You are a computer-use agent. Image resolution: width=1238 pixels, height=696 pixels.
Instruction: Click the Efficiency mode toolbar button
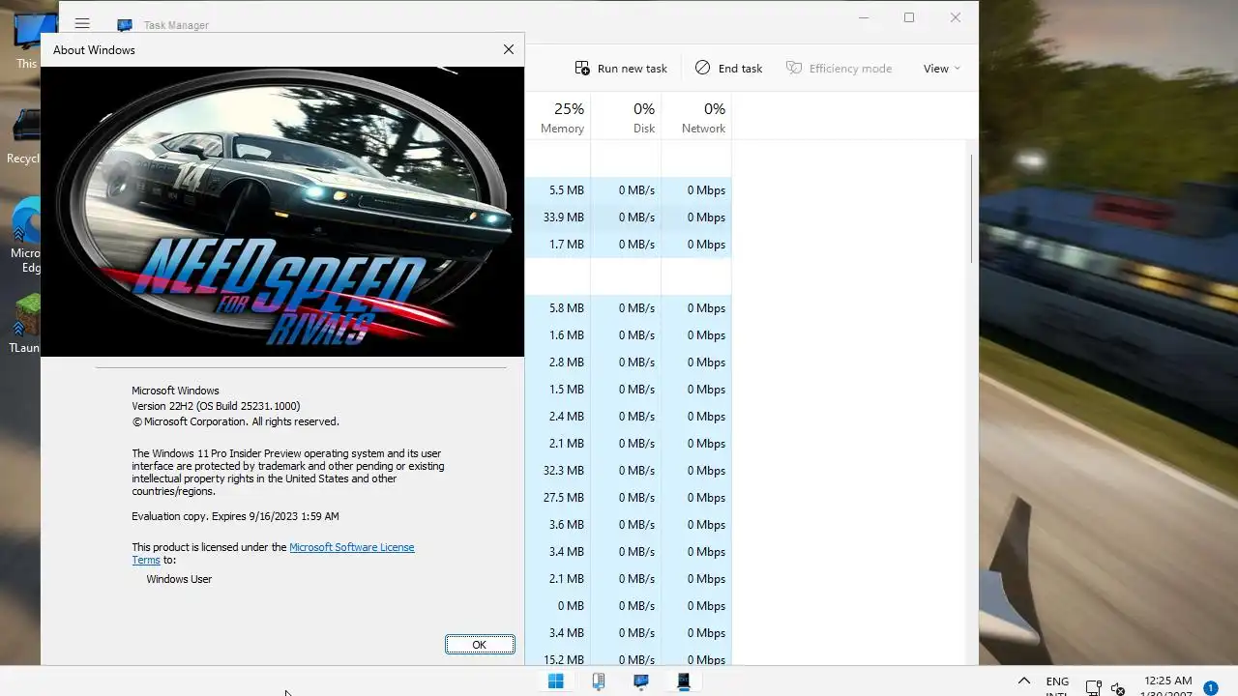[839, 68]
